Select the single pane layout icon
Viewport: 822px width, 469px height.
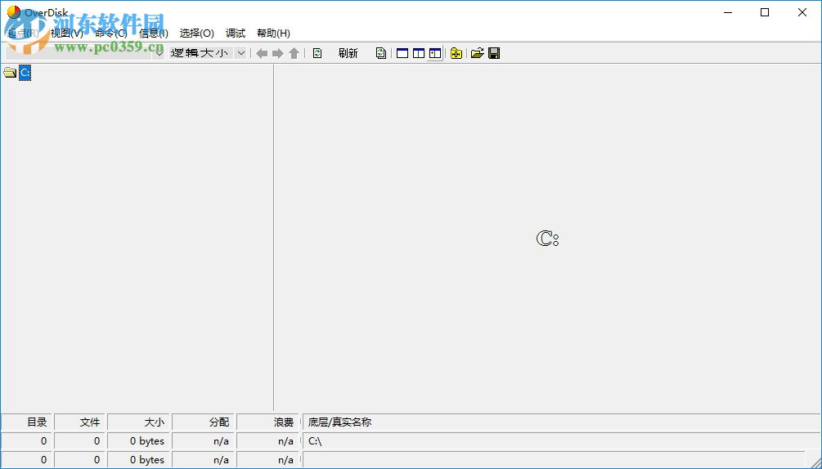tap(402, 53)
